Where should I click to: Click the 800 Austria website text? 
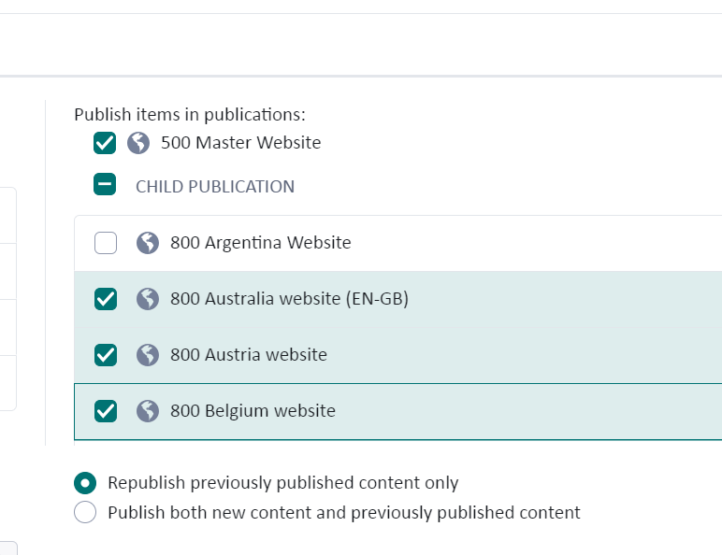(x=249, y=355)
